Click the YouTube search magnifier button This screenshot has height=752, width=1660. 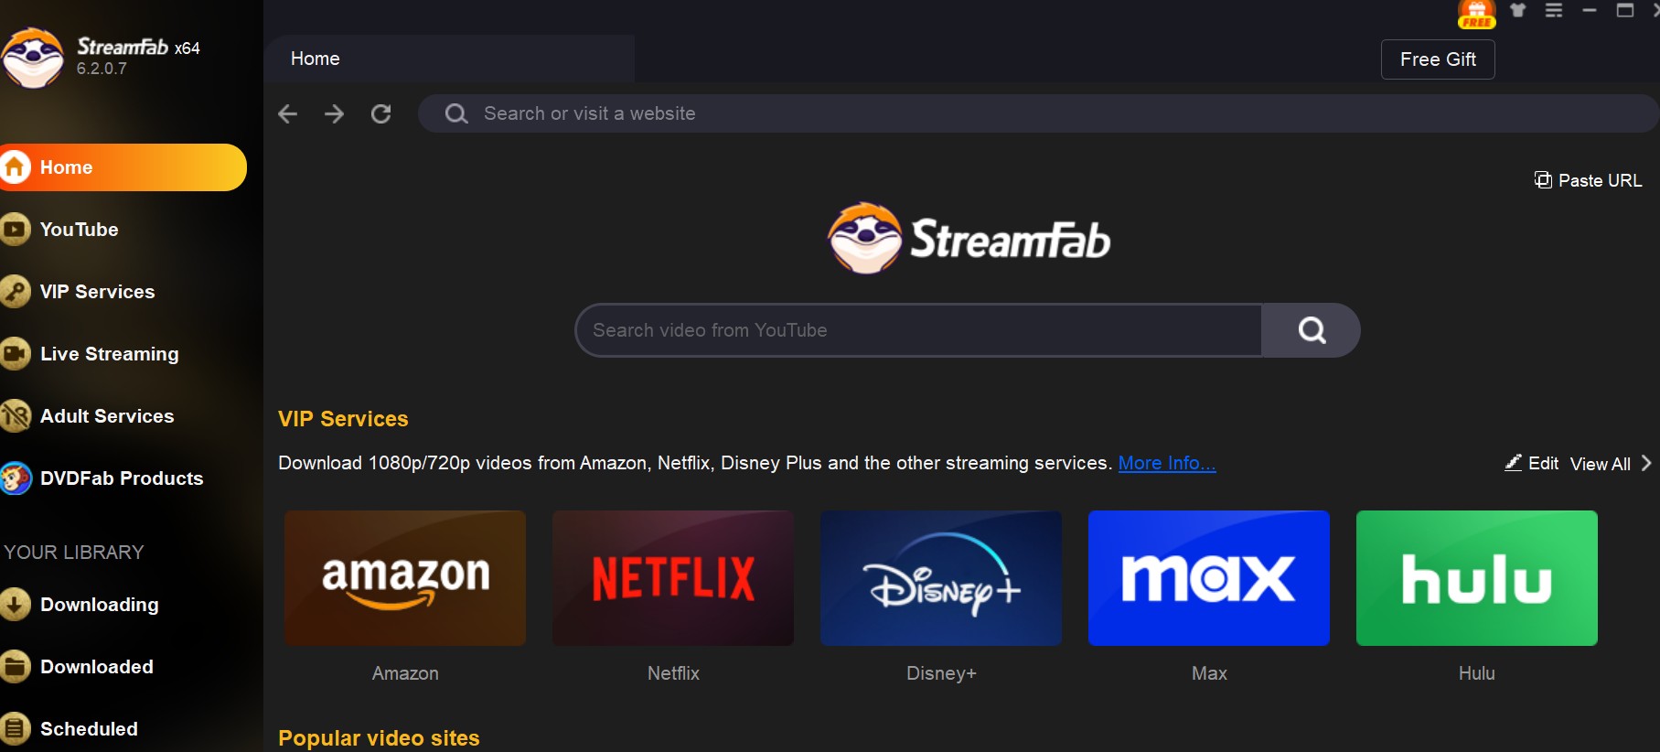click(x=1311, y=330)
